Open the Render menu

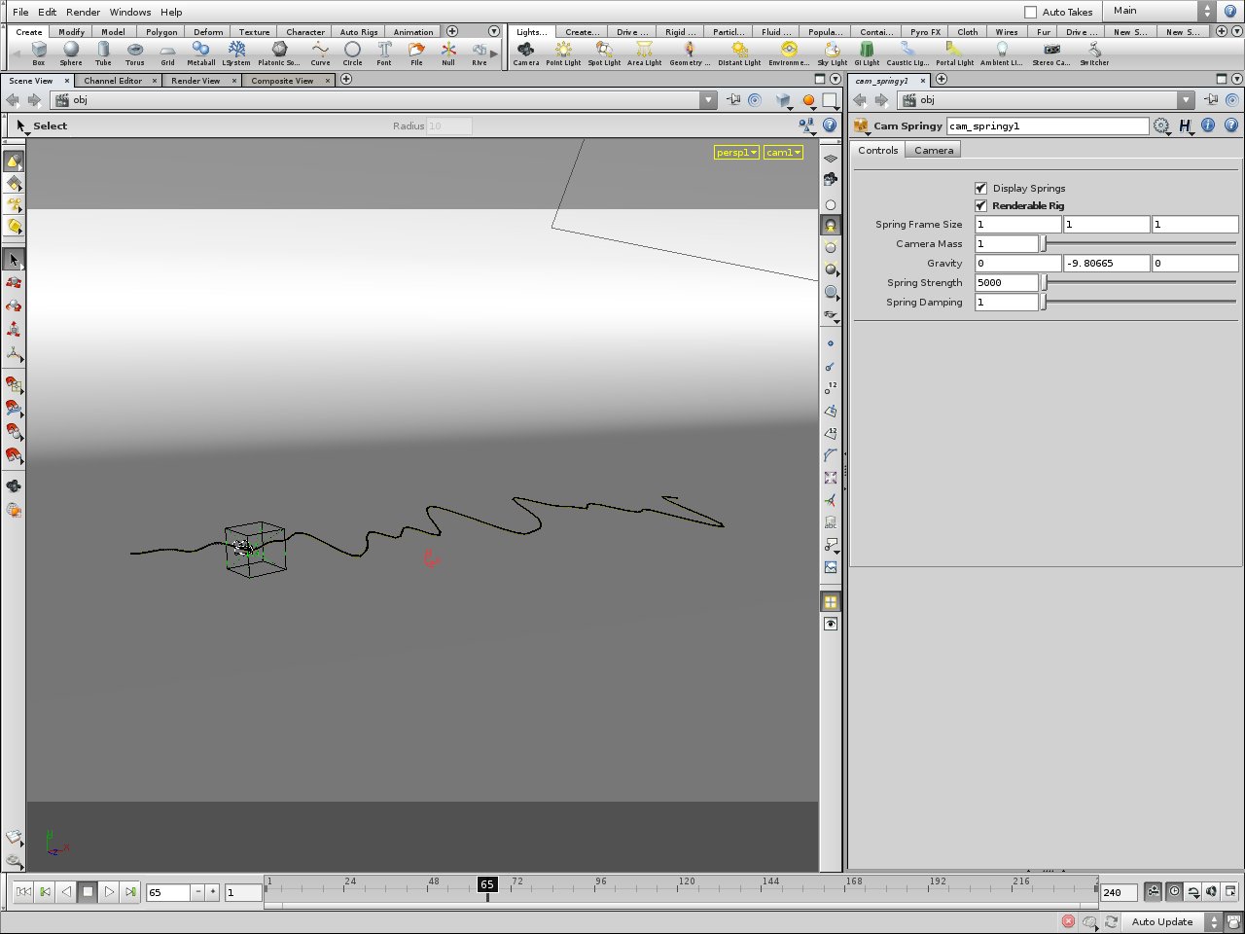point(83,12)
